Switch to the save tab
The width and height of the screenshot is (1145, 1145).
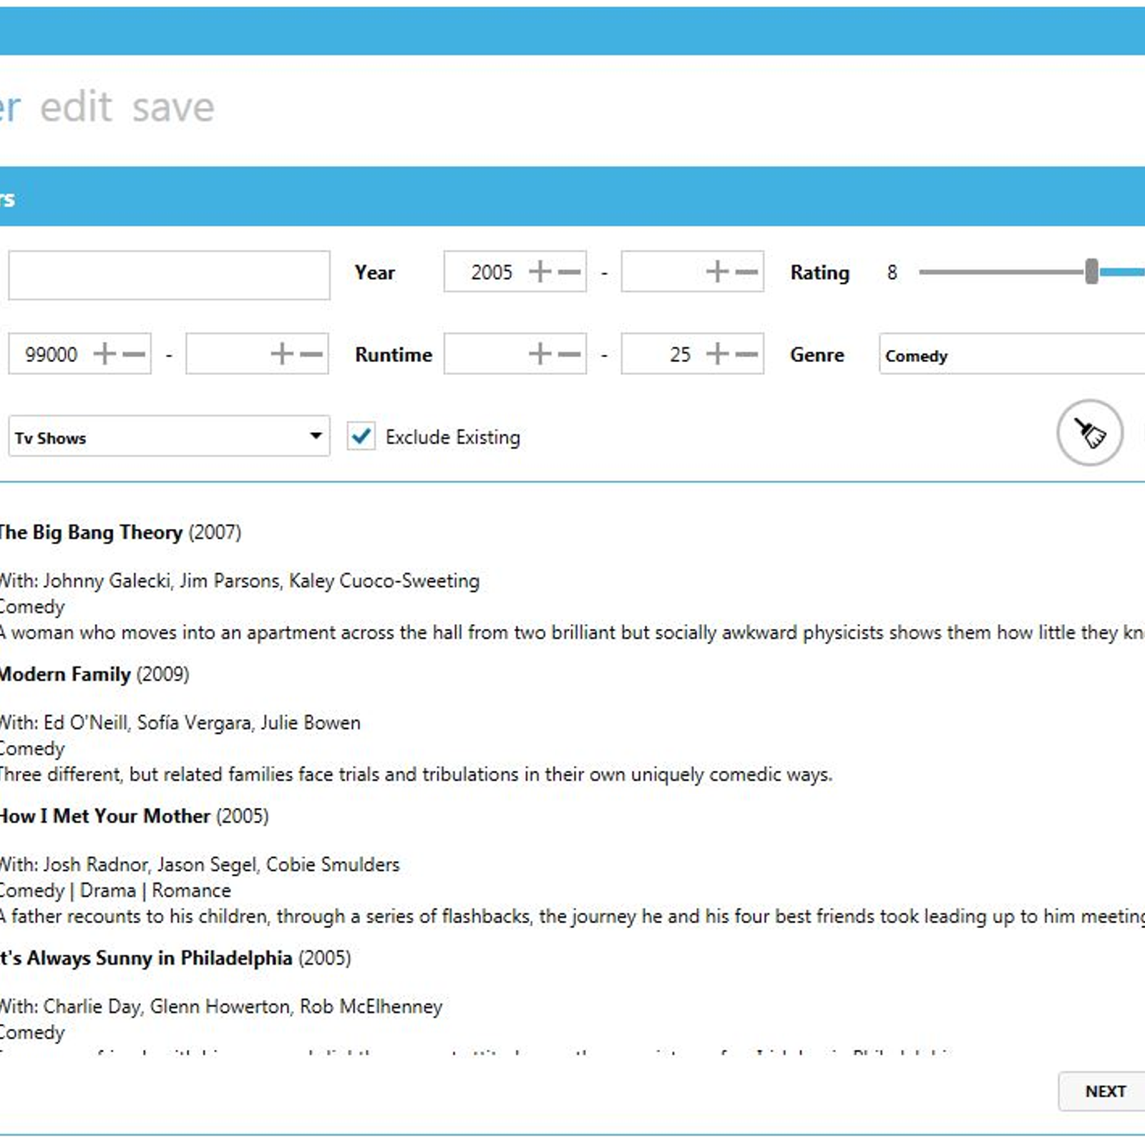pyautogui.click(x=173, y=107)
